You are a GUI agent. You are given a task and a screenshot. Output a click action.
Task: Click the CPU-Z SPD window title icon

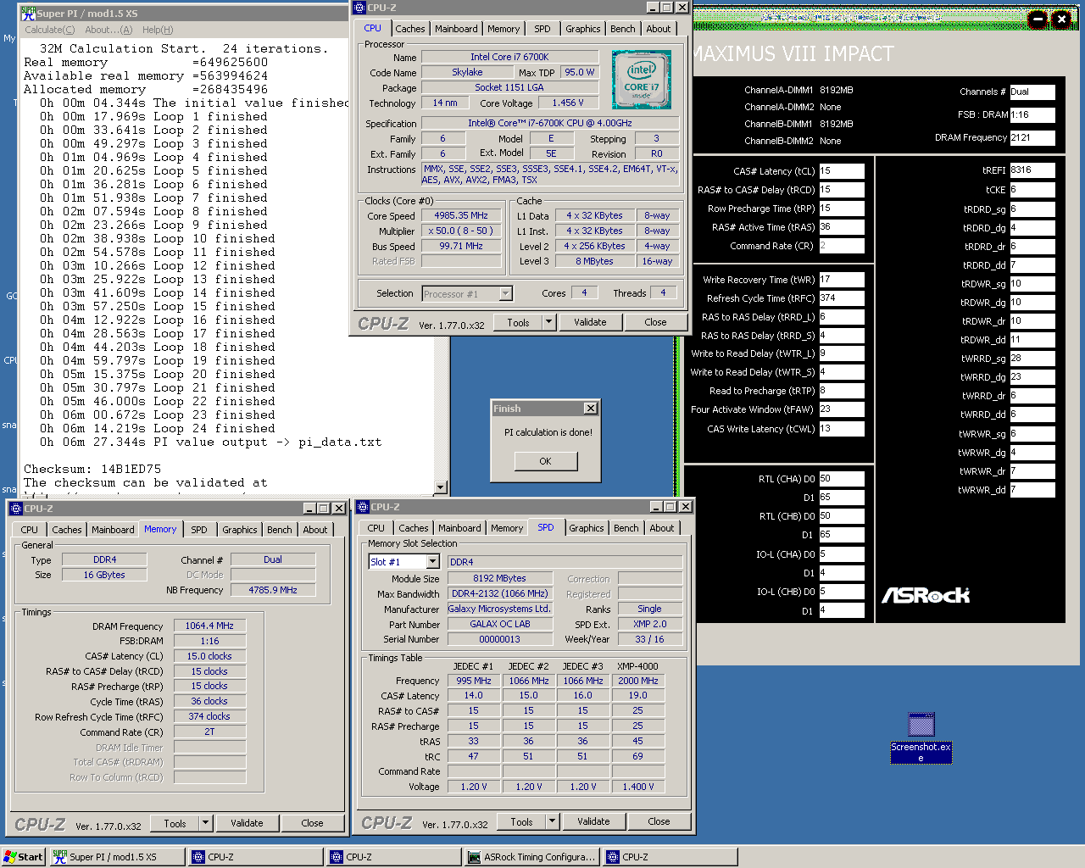click(363, 507)
